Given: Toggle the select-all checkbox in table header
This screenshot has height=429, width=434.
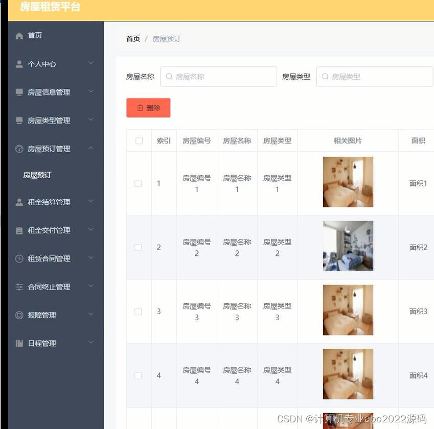Looking at the screenshot, I should coord(139,140).
